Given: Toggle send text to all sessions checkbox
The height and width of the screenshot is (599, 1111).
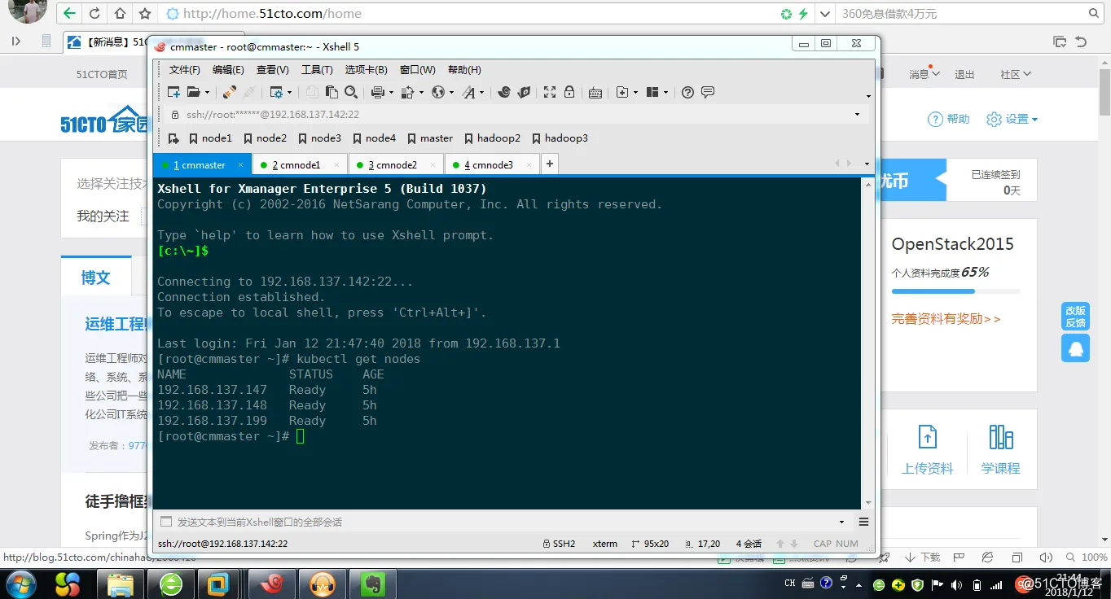Looking at the screenshot, I should click(166, 522).
